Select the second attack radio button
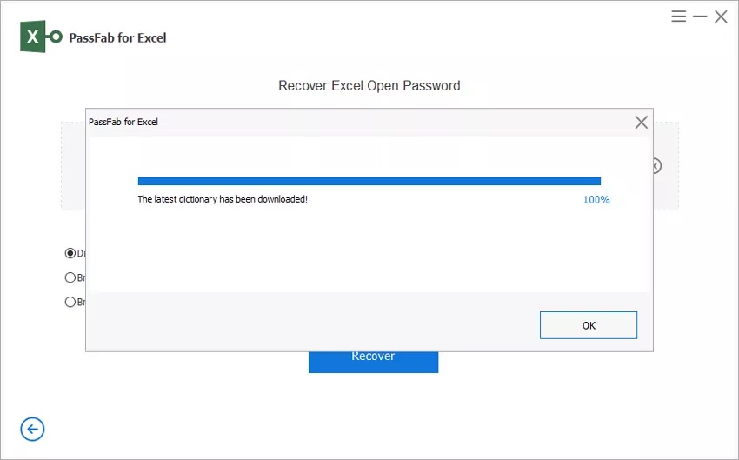This screenshot has width=739, height=460. pos(70,277)
